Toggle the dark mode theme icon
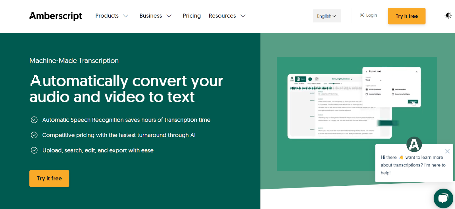Screen dimensions: 455x209 point(448,15)
